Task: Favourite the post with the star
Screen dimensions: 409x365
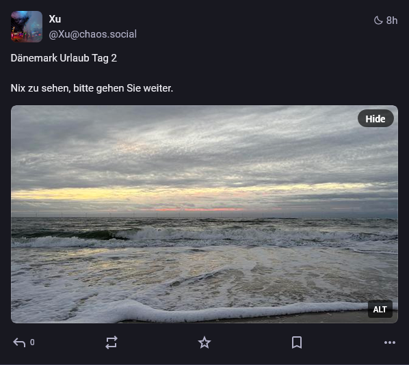Action: 204,342
